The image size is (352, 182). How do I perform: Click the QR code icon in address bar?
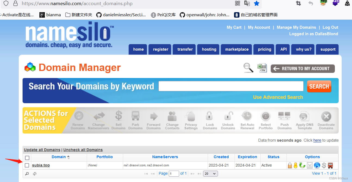point(238,3)
